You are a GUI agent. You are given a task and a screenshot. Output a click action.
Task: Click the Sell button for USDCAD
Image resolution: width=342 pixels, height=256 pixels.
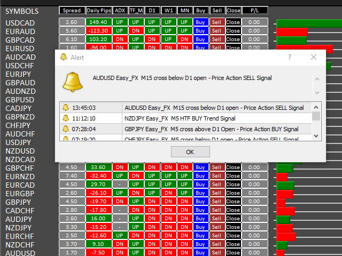[217, 22]
